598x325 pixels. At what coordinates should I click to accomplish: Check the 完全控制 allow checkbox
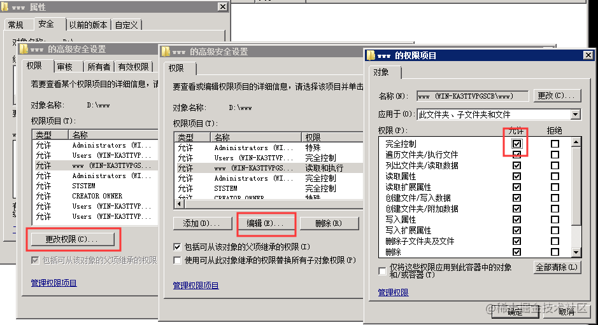[x=516, y=144]
